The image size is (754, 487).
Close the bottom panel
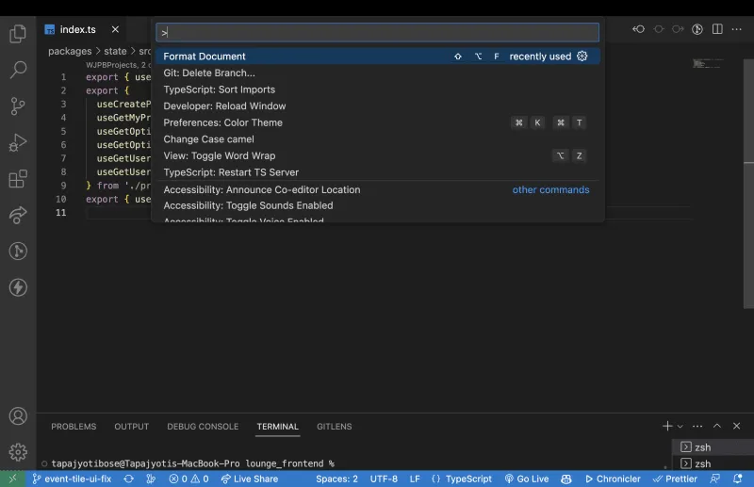click(737, 426)
